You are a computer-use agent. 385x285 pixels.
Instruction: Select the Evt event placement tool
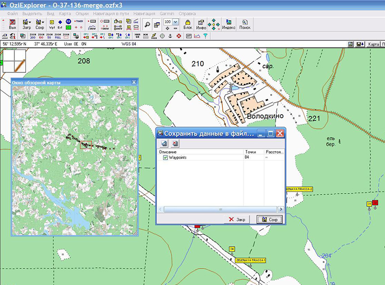click(60, 24)
